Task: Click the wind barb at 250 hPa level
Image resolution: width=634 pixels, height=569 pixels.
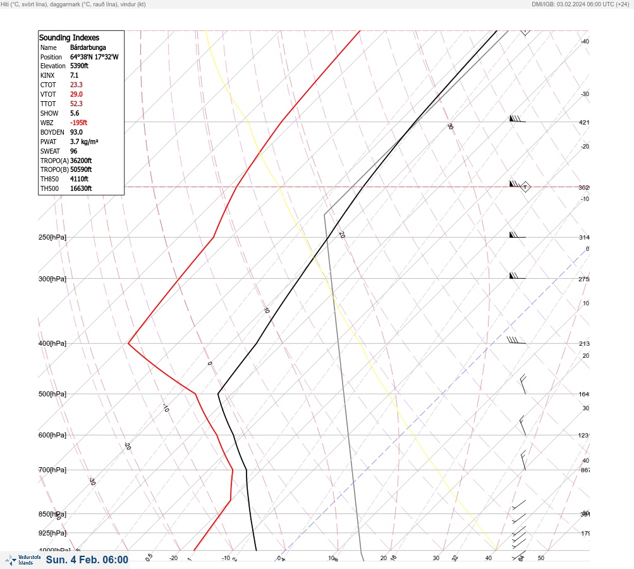Action: (517, 235)
